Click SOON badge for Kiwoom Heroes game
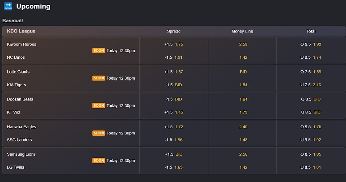This screenshot has height=182, width=346. 99,51
